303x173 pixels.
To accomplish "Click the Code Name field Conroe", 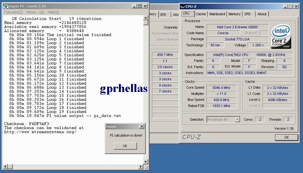I will point(223,33).
